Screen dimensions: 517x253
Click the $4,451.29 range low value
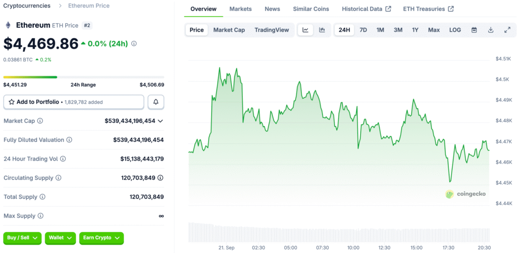pos(15,85)
